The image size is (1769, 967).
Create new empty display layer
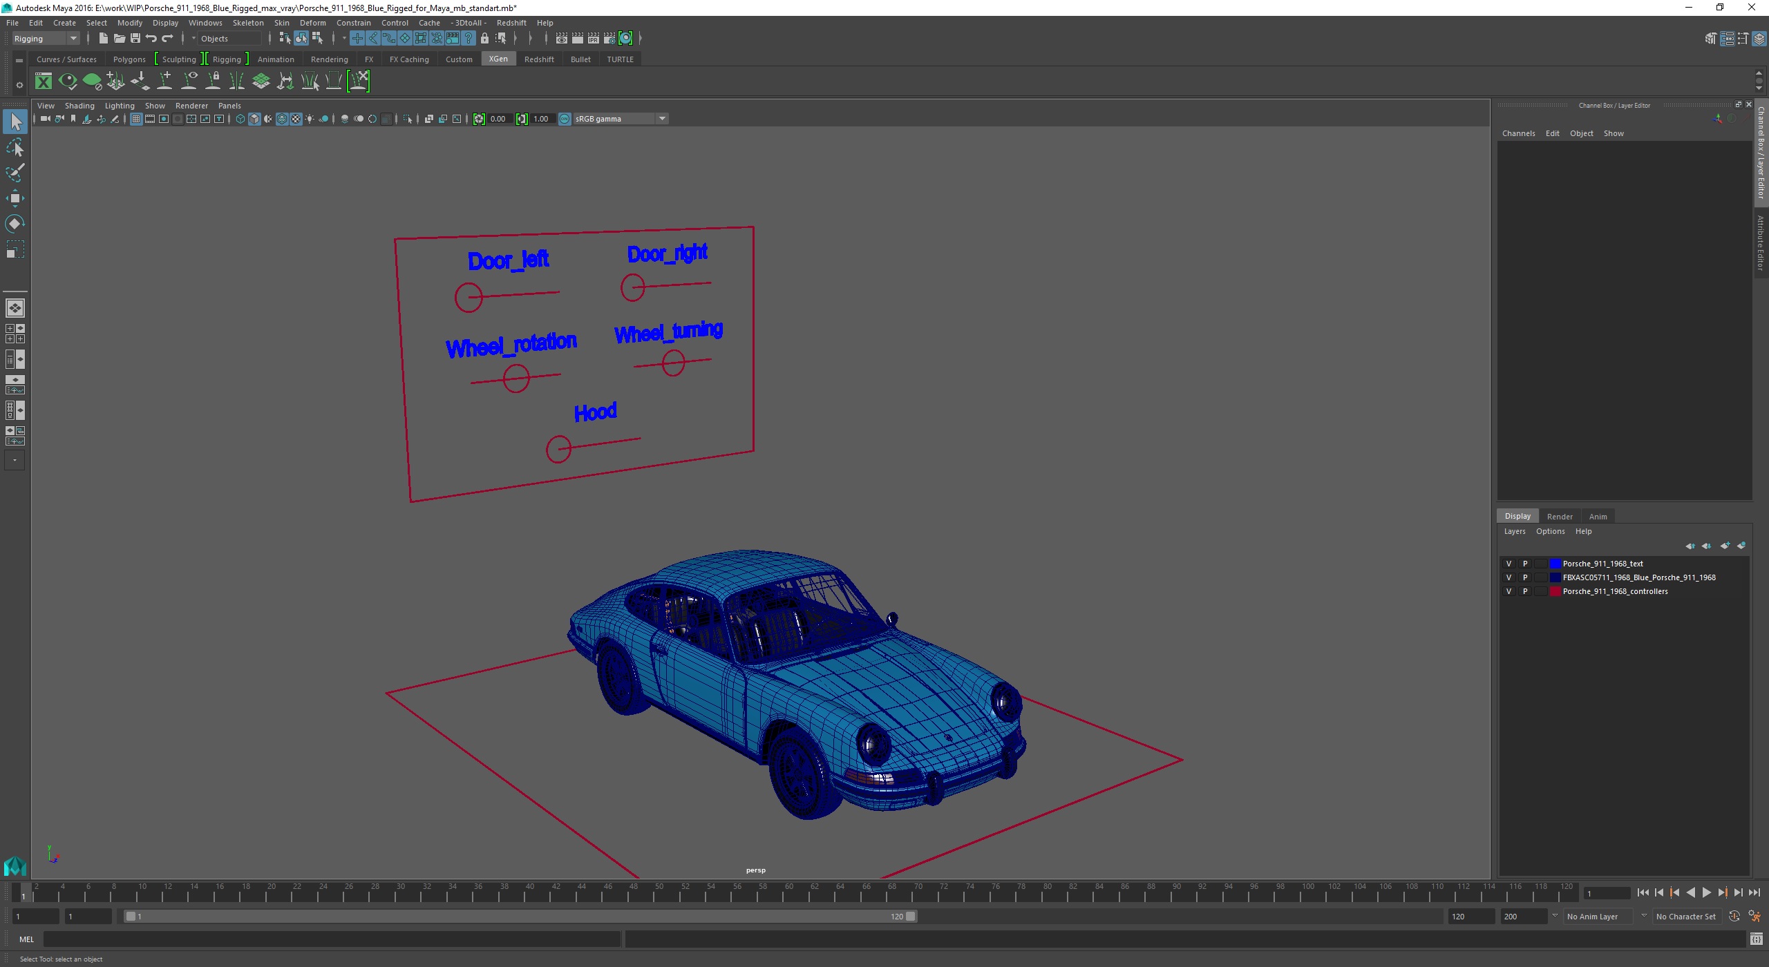coord(1725,546)
